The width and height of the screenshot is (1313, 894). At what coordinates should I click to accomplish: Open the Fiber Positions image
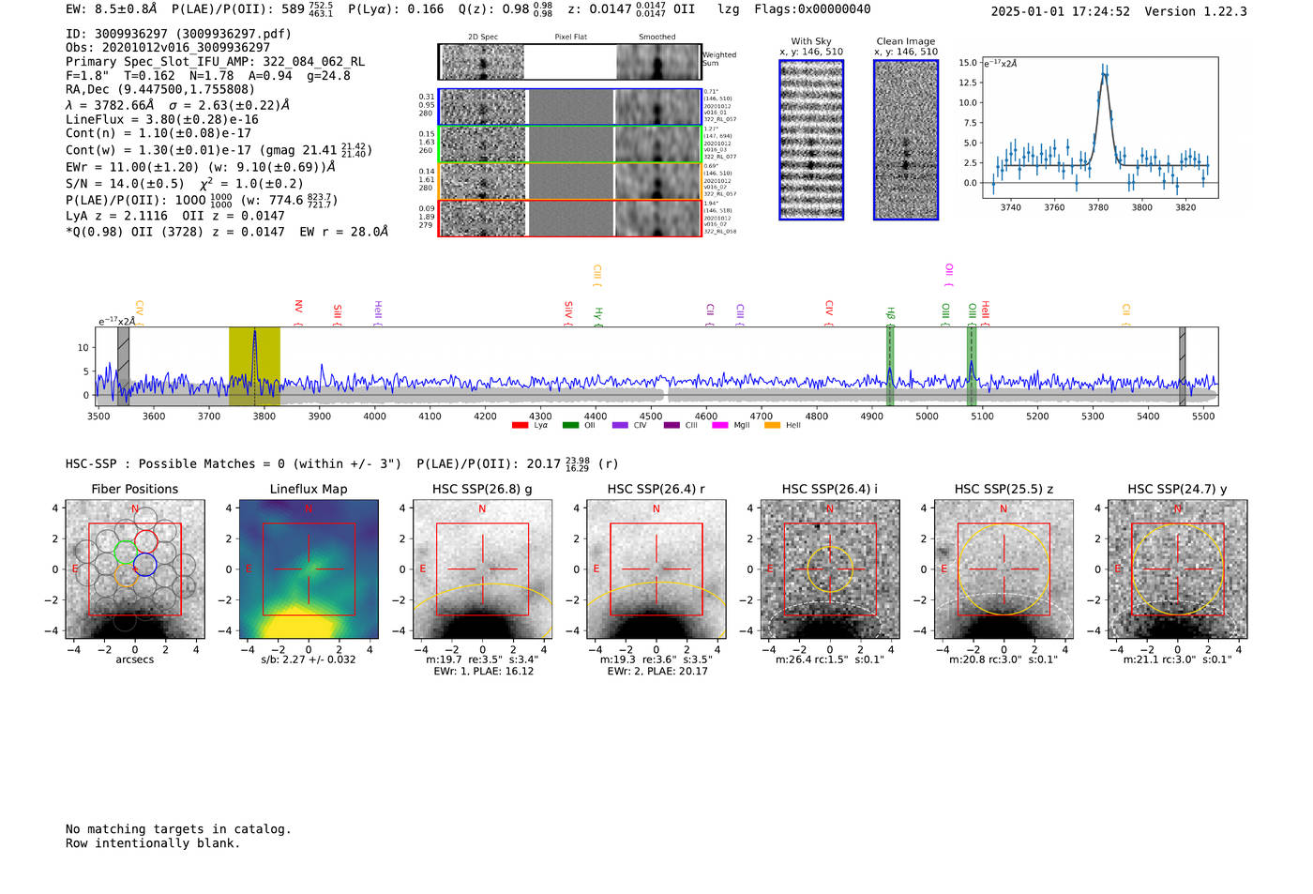pyautogui.click(x=135, y=569)
